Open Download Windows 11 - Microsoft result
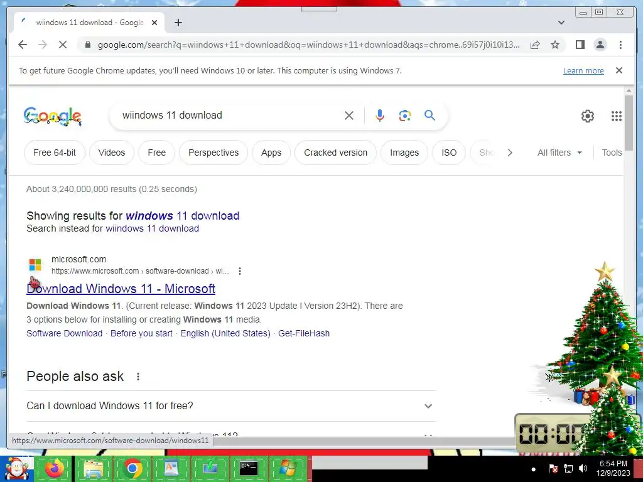Screen dimensions: 643x482 point(121,289)
